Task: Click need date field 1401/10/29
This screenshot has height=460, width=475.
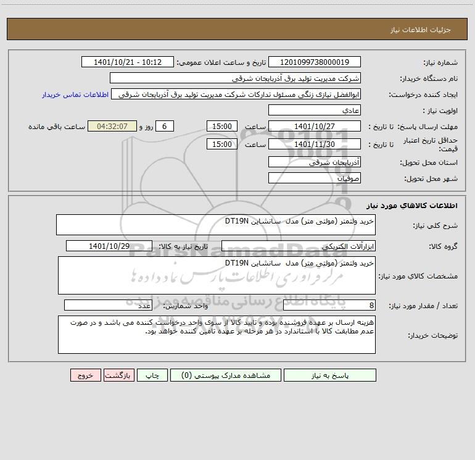Action: tap(109, 246)
